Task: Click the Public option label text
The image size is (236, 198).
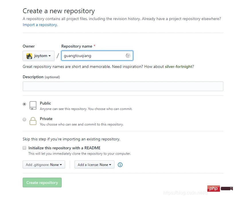Action: click(45, 103)
